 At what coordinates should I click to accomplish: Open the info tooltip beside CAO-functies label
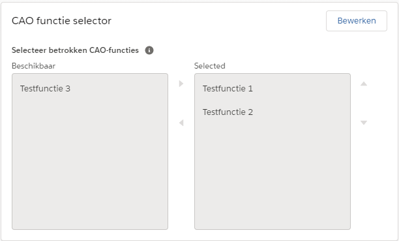(x=149, y=50)
